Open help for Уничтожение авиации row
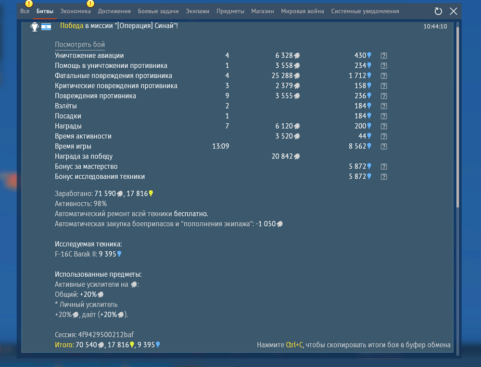This screenshot has height=367, width=481. click(x=384, y=56)
